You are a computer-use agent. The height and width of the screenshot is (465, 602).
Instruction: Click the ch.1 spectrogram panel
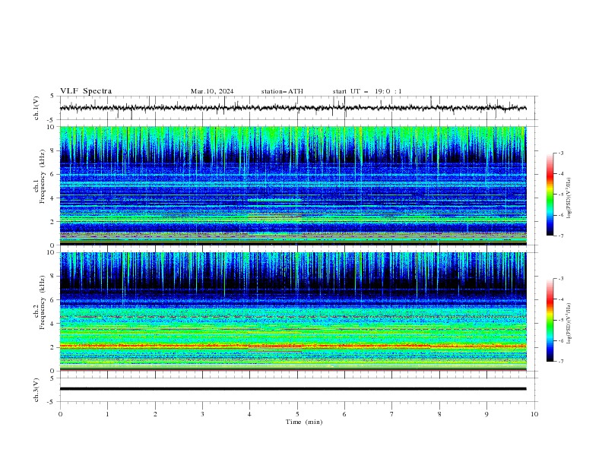pos(293,185)
